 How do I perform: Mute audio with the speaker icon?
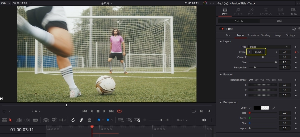point(204,120)
